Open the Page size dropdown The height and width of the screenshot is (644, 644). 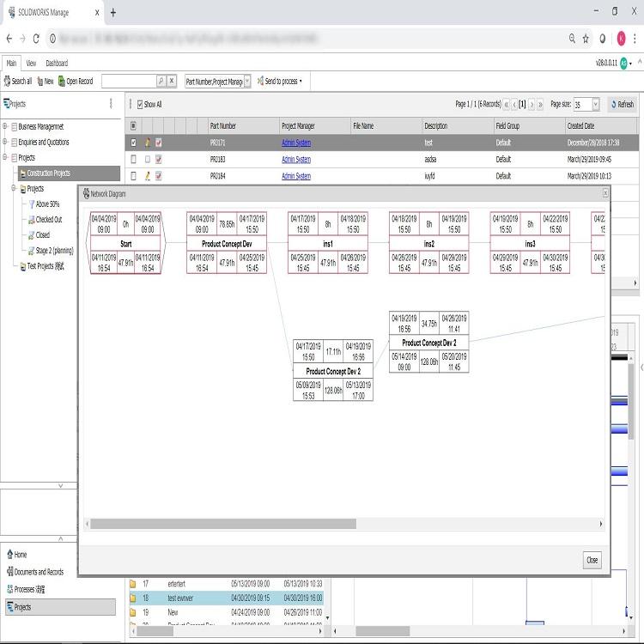598,104
